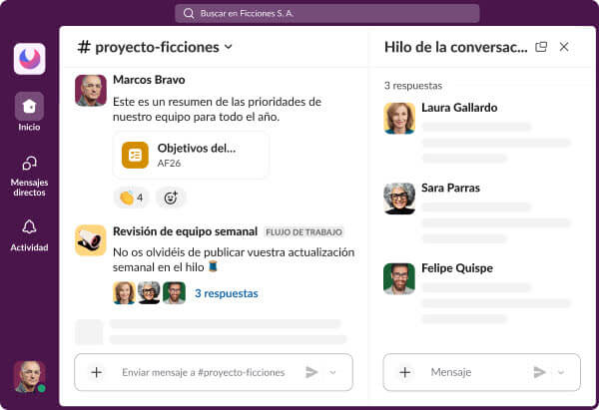Open the Ficciones workspace logo icon
The width and height of the screenshot is (599, 410).
coord(29,58)
